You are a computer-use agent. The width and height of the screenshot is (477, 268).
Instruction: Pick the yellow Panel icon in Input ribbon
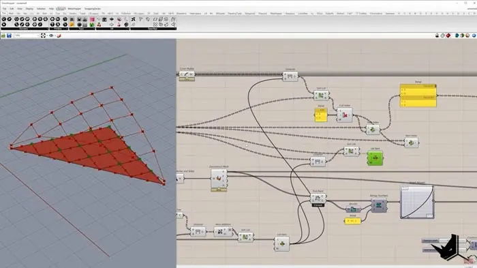[x=72, y=25]
